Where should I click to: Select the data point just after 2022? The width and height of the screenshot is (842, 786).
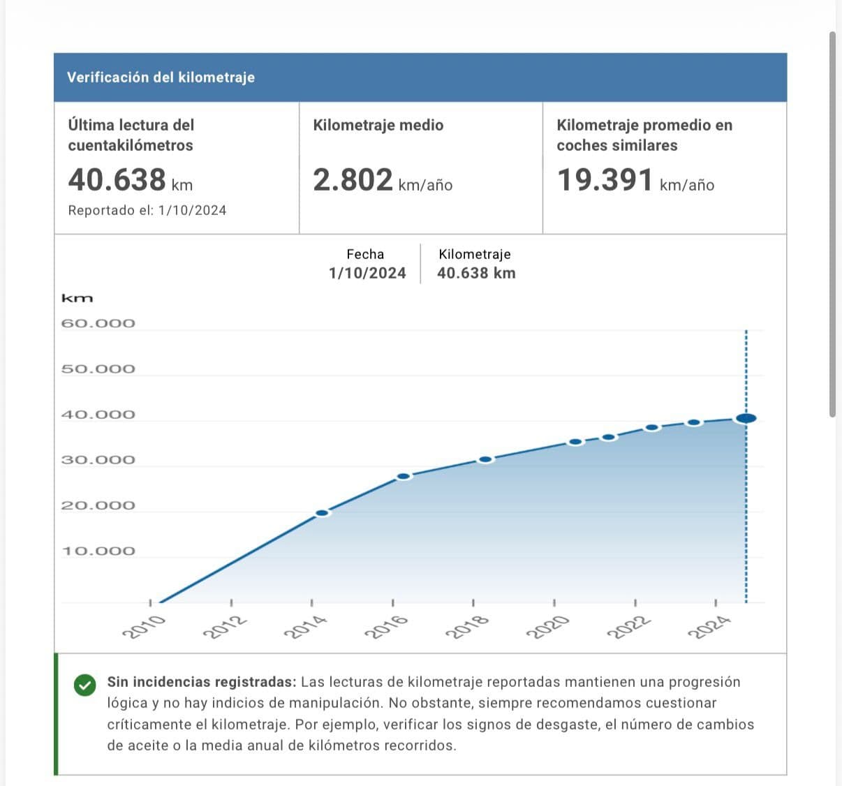[x=652, y=427]
